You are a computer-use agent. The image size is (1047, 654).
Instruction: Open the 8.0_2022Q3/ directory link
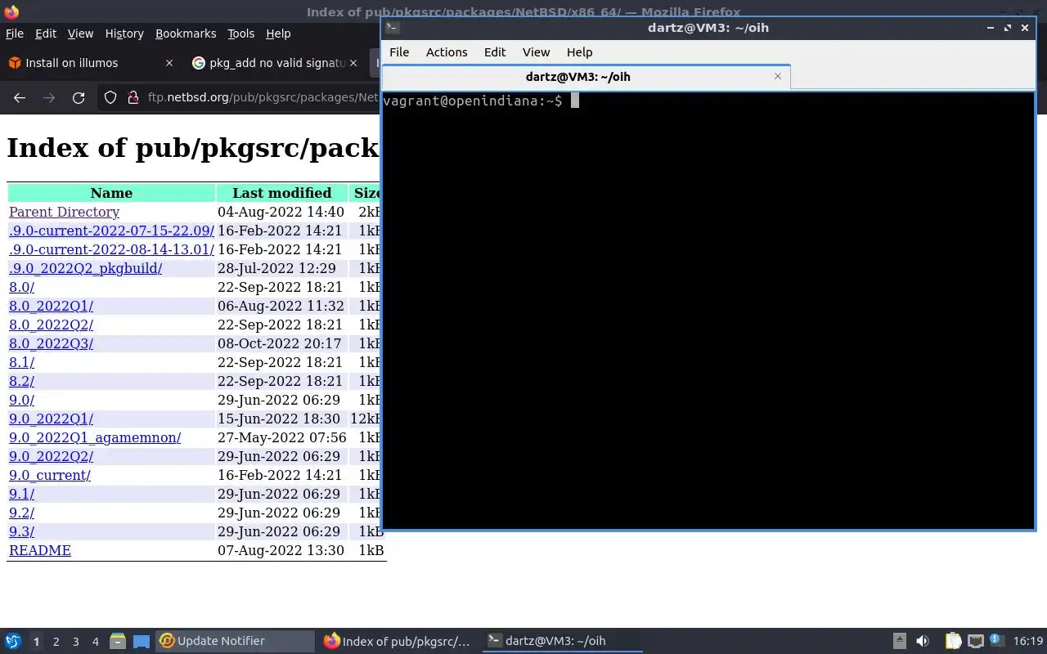click(51, 343)
